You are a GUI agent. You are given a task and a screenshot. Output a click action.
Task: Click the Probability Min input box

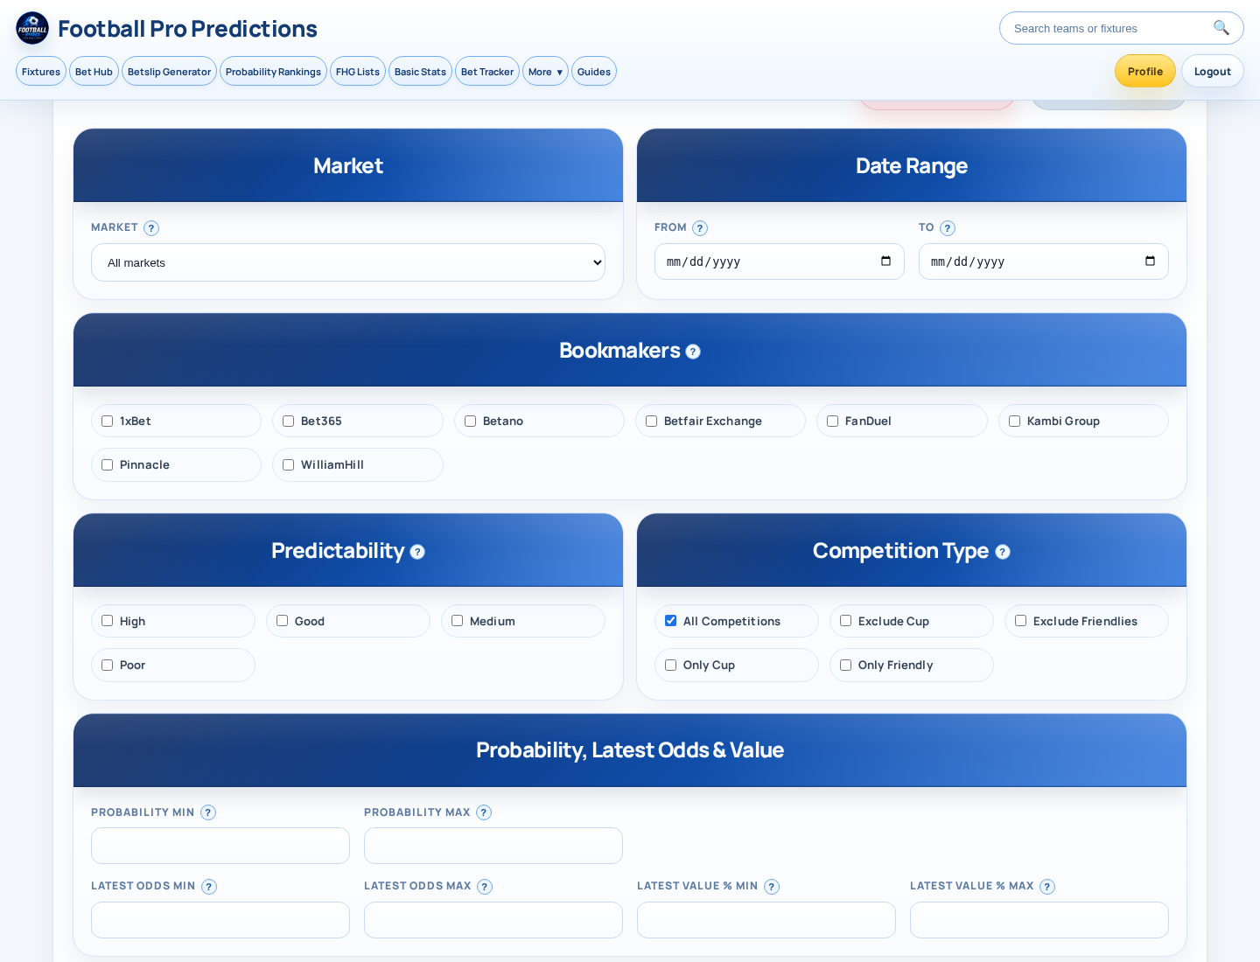point(220,846)
